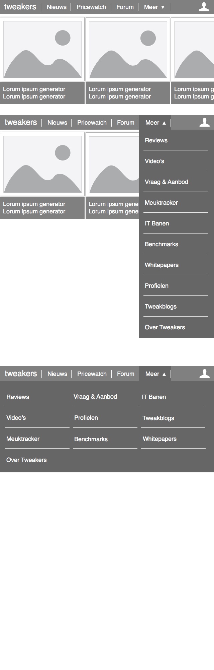The width and height of the screenshot is (214, 670).
Task: Click the image placeholder partly covered by the dropdown
Action: pyautogui.click(x=112, y=164)
